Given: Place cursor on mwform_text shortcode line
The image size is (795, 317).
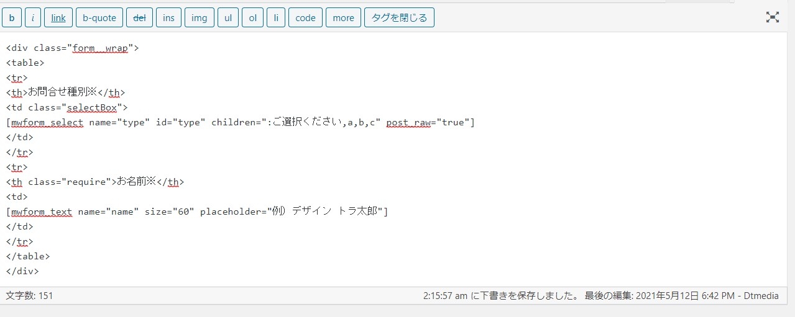Looking at the screenshot, I should tap(196, 212).
